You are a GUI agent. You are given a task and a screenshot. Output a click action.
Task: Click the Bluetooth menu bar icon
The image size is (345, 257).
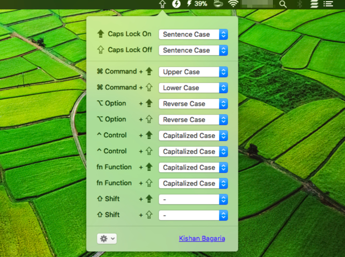point(300,4)
